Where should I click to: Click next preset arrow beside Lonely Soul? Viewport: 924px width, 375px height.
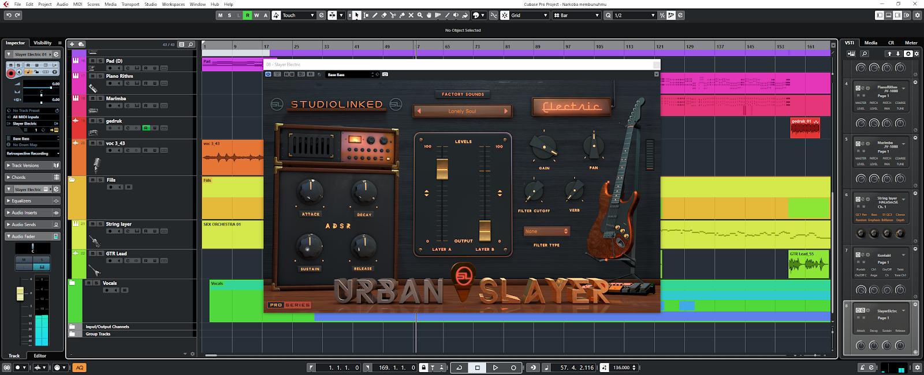coord(506,111)
